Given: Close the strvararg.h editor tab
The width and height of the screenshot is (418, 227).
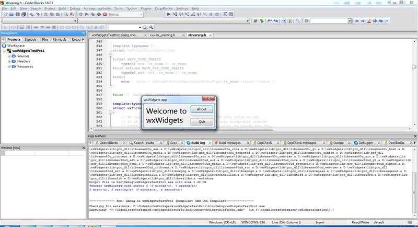Looking at the screenshot, I should pyautogui.click(x=211, y=35).
